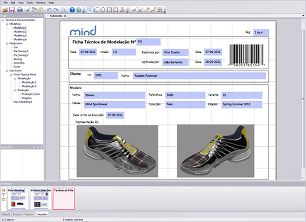Collapse the Produção tree node
The width and height of the screenshot is (306, 222).
tap(15, 90)
